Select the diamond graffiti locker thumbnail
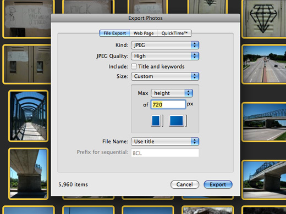The width and height of the screenshot is (286, 214). 264,19
